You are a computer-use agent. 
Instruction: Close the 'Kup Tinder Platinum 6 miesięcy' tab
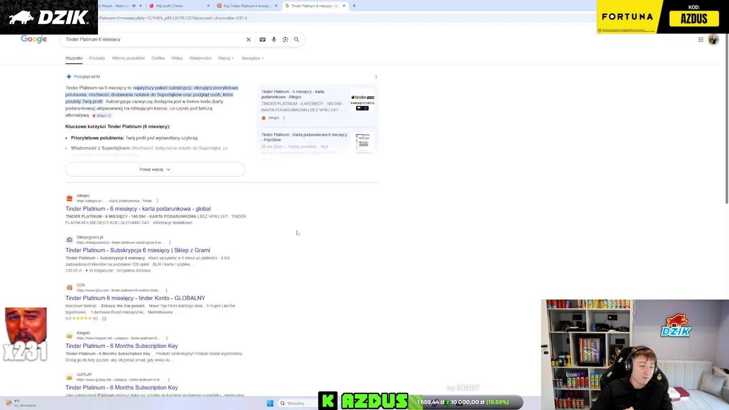coord(276,6)
